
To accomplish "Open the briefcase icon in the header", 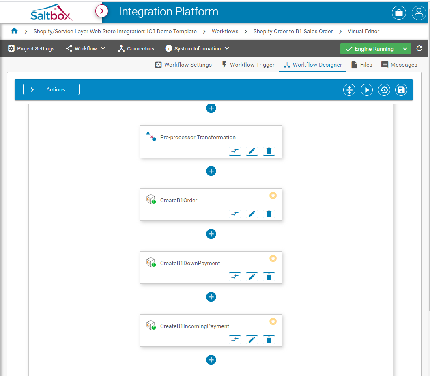I will pos(399,13).
